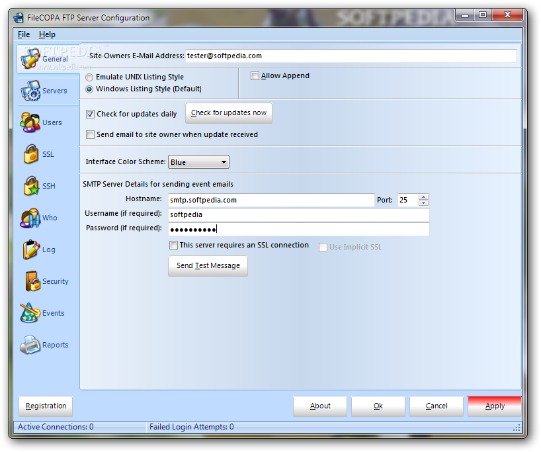Open the Security door-lock icon
The image size is (541, 452).
[x=33, y=281]
